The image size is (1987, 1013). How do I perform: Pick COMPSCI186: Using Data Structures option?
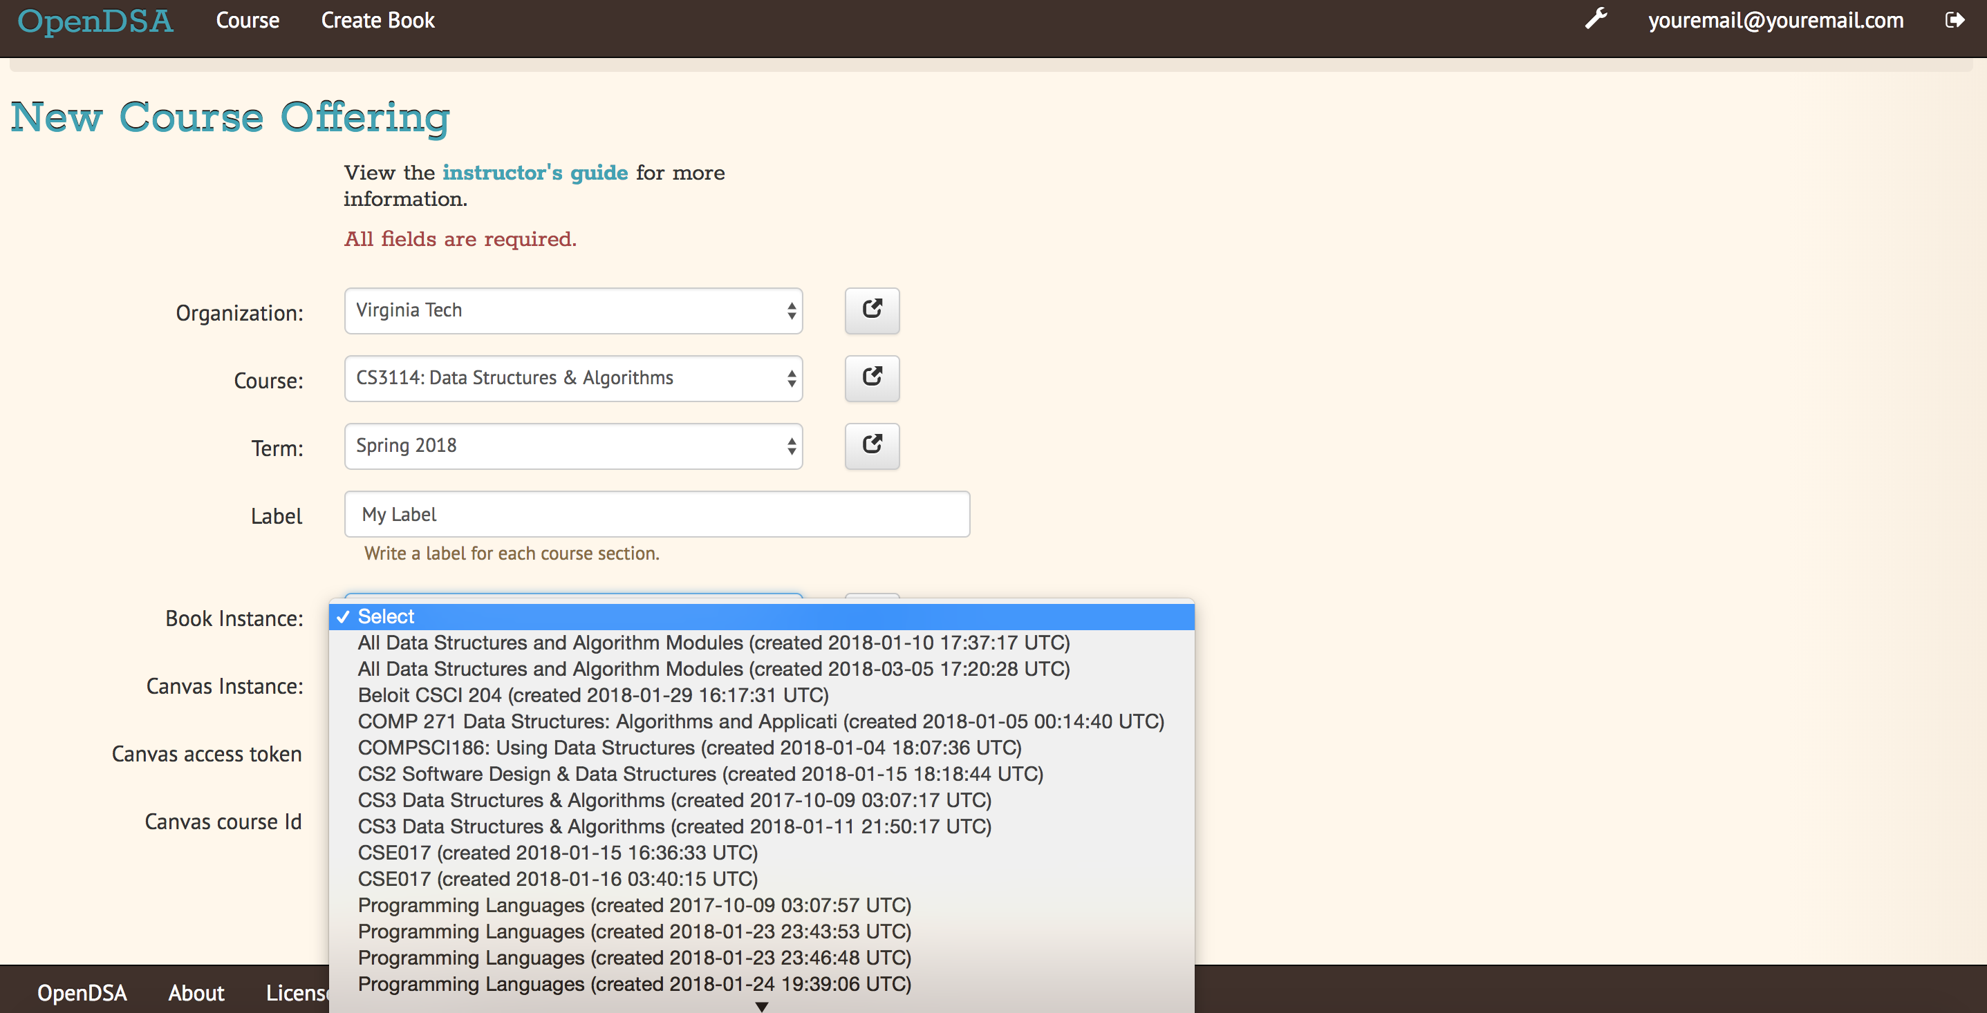(761, 748)
